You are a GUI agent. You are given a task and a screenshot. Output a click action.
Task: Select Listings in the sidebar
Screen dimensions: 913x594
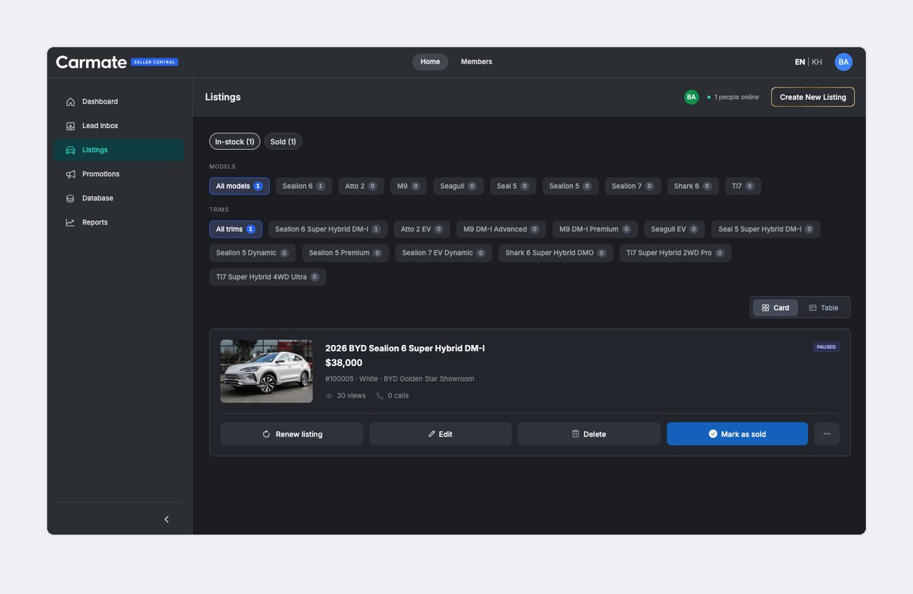pos(119,150)
